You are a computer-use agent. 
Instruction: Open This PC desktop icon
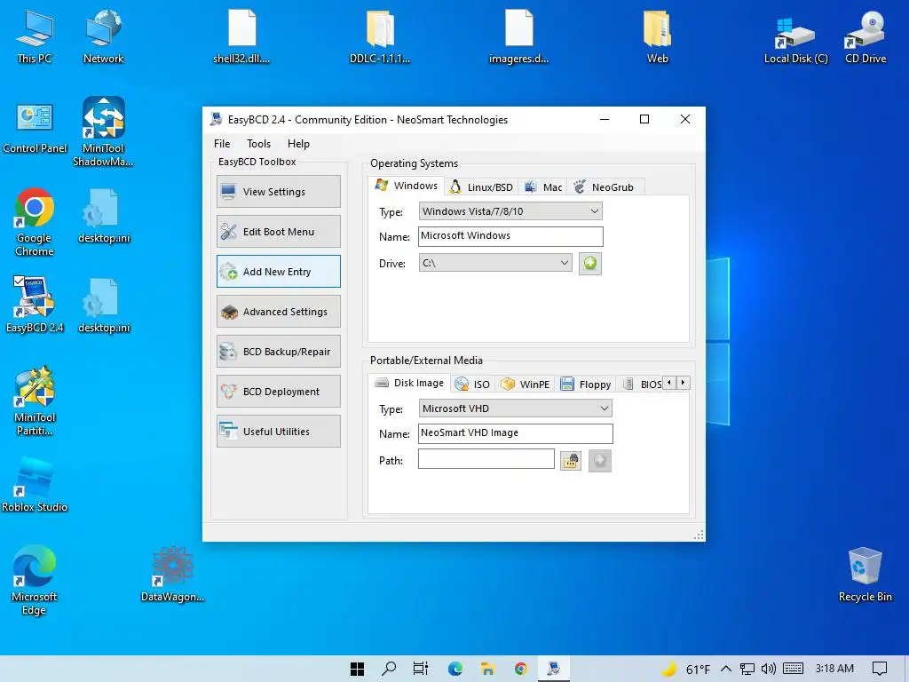tap(35, 37)
